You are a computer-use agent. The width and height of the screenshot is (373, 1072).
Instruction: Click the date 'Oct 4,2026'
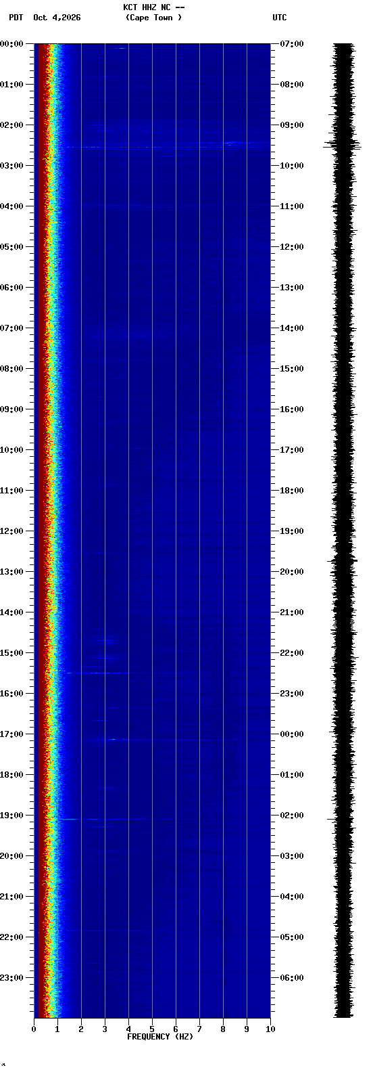[57, 18]
